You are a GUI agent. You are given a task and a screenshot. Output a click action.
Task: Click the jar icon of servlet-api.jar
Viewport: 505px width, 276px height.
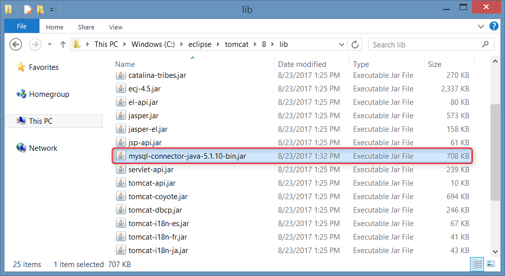(x=121, y=169)
